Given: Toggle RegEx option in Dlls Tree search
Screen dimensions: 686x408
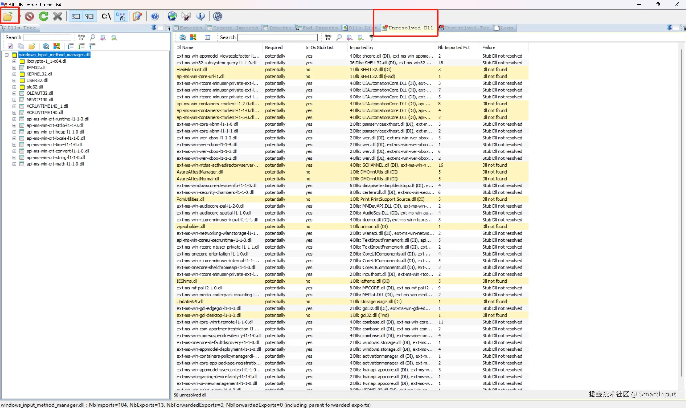Looking at the screenshot, I should tap(81, 37).
